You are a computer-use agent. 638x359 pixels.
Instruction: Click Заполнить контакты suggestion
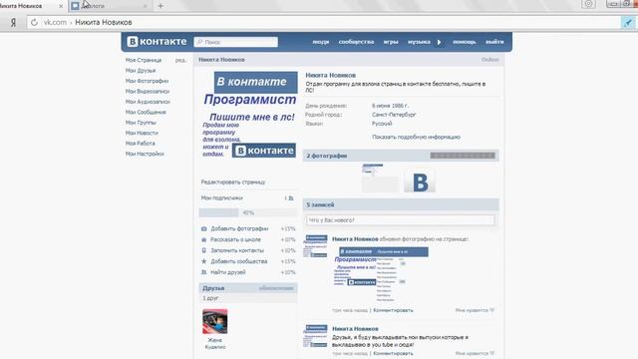(237, 250)
